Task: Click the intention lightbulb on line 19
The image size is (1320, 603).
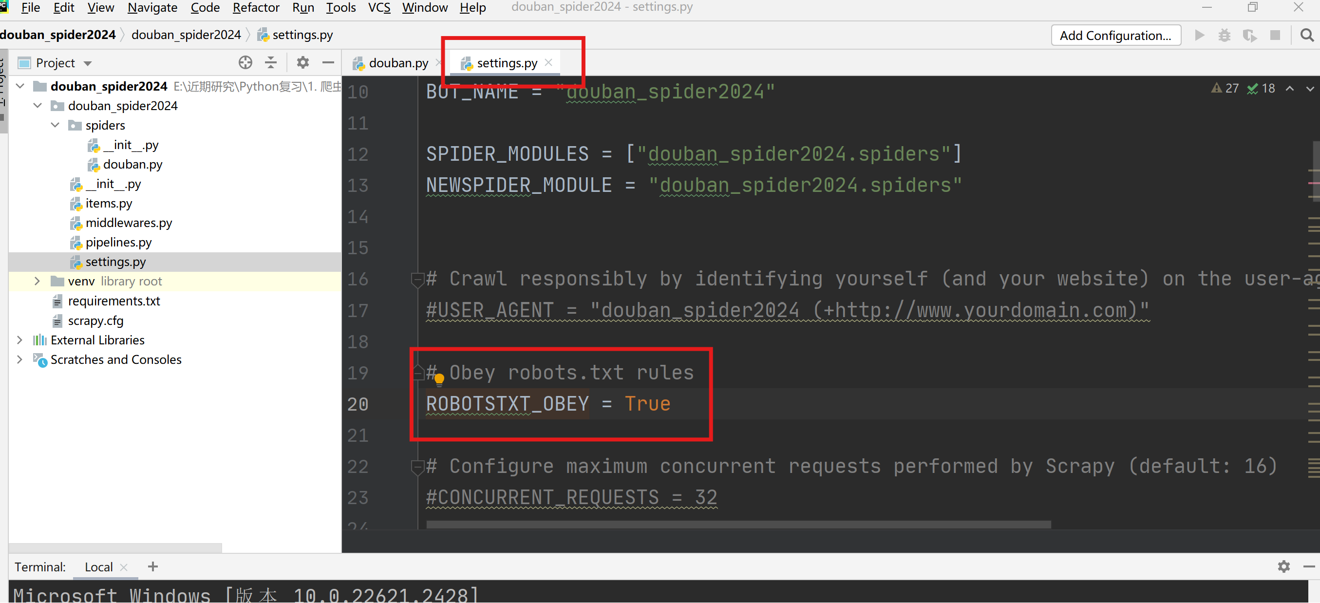Action: [439, 379]
